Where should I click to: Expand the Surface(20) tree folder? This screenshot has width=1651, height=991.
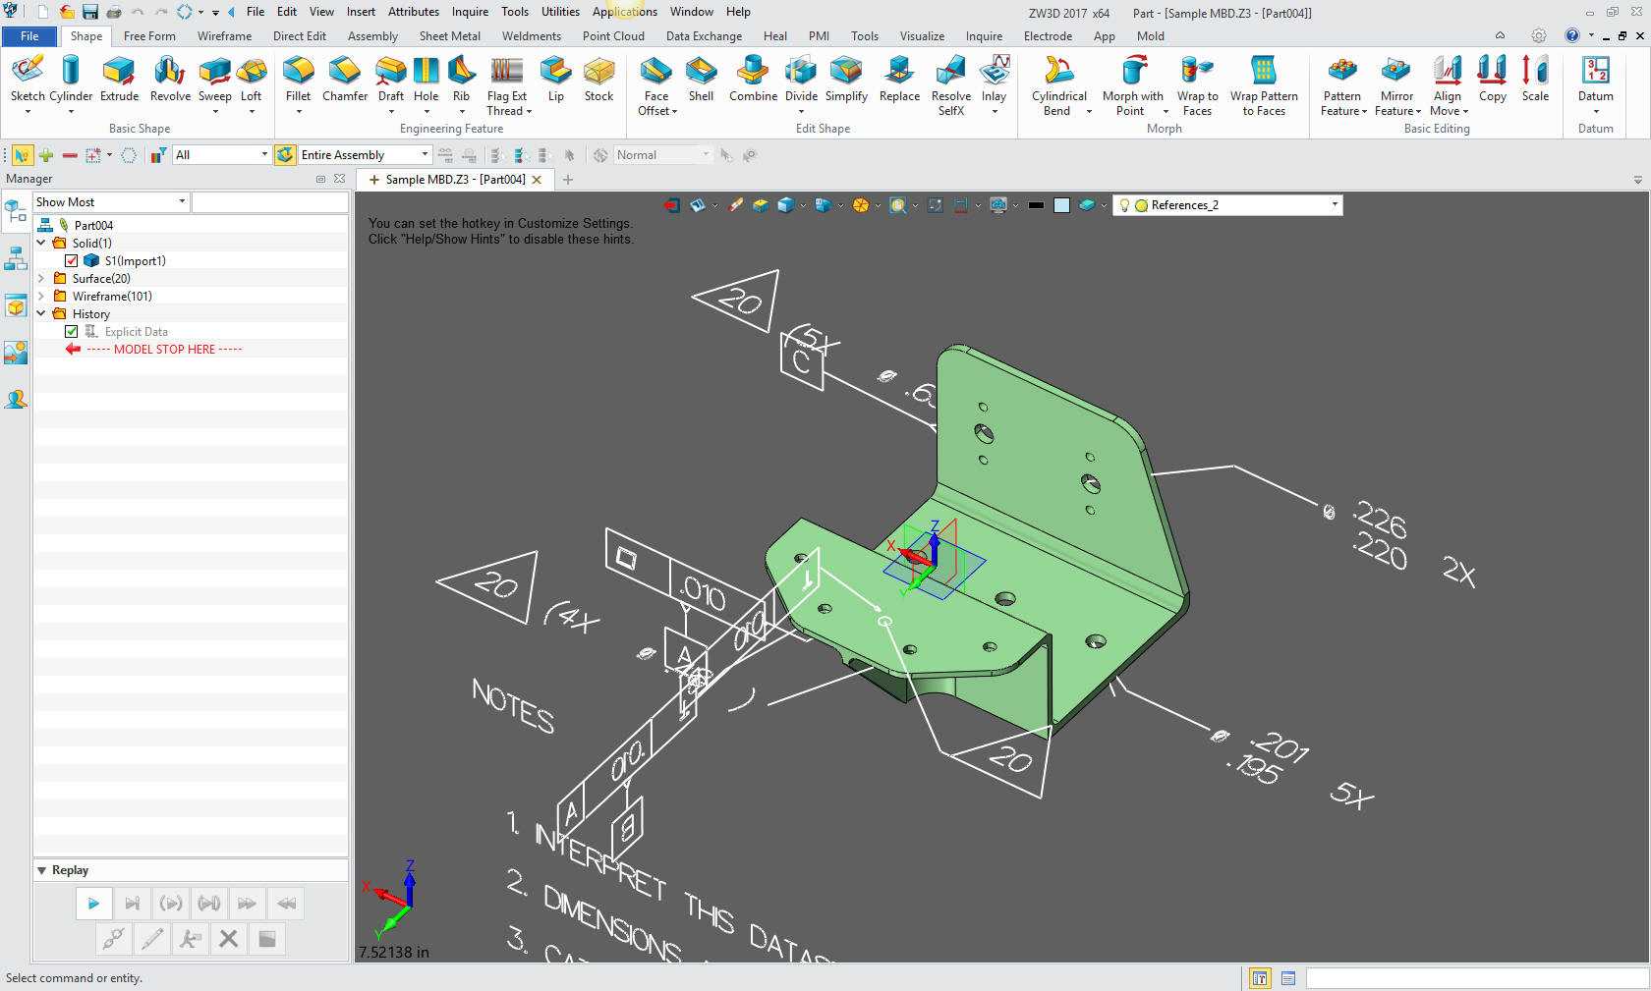(x=41, y=278)
